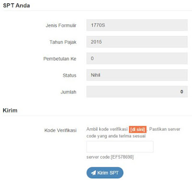The height and width of the screenshot is (186, 192).
Task: Click the SPT Anda section heading
Action: (x=16, y=5)
